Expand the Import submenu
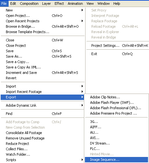149x163 pixels. [42, 86]
